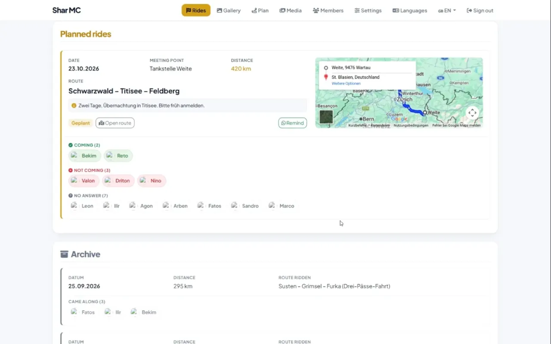The height and width of the screenshot is (344, 551).
Task: Sign out of Shar MC
Action: (480, 10)
